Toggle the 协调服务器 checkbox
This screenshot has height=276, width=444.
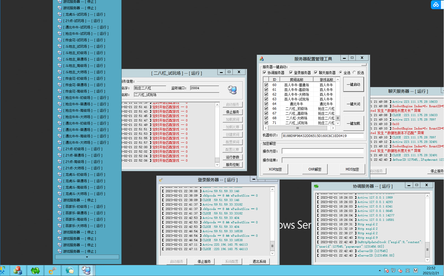264,73
